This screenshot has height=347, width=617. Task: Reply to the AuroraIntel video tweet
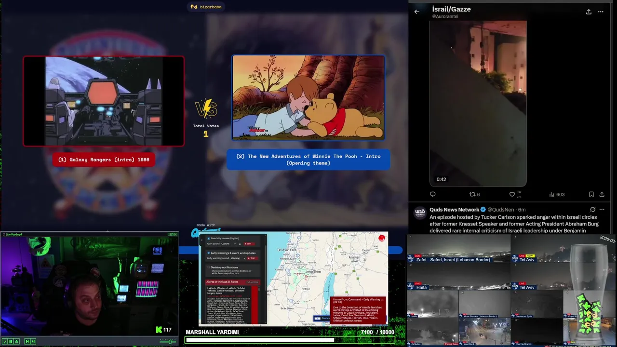click(433, 194)
